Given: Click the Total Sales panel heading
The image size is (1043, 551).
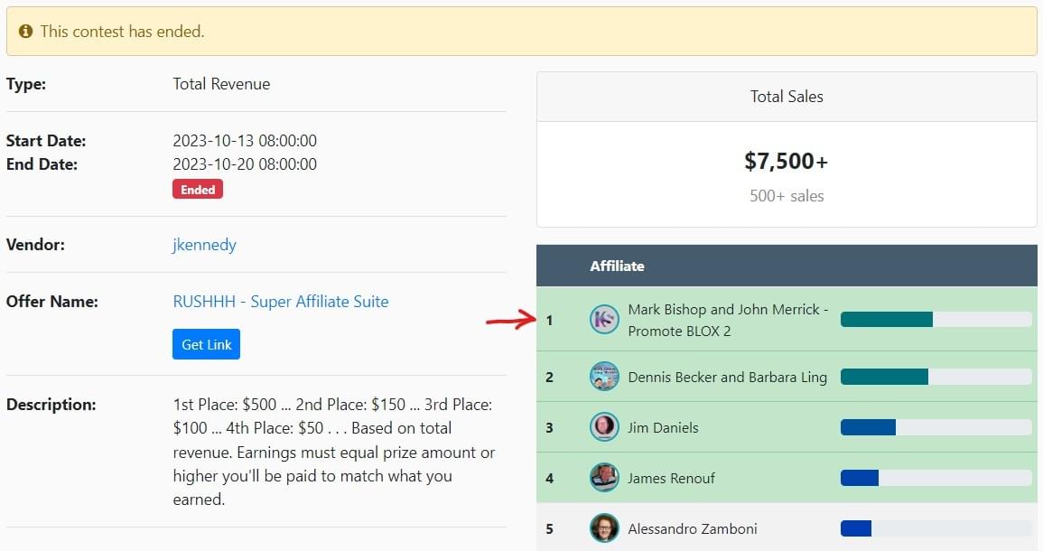Looking at the screenshot, I should pyautogui.click(x=787, y=97).
